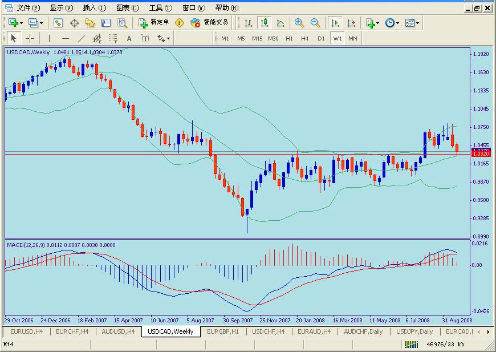Switch chart to candlestick mode
This screenshot has width=496, height=352.
click(x=264, y=23)
